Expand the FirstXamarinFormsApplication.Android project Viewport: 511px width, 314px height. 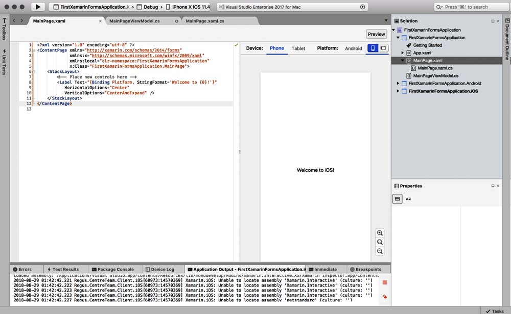pyautogui.click(x=398, y=83)
